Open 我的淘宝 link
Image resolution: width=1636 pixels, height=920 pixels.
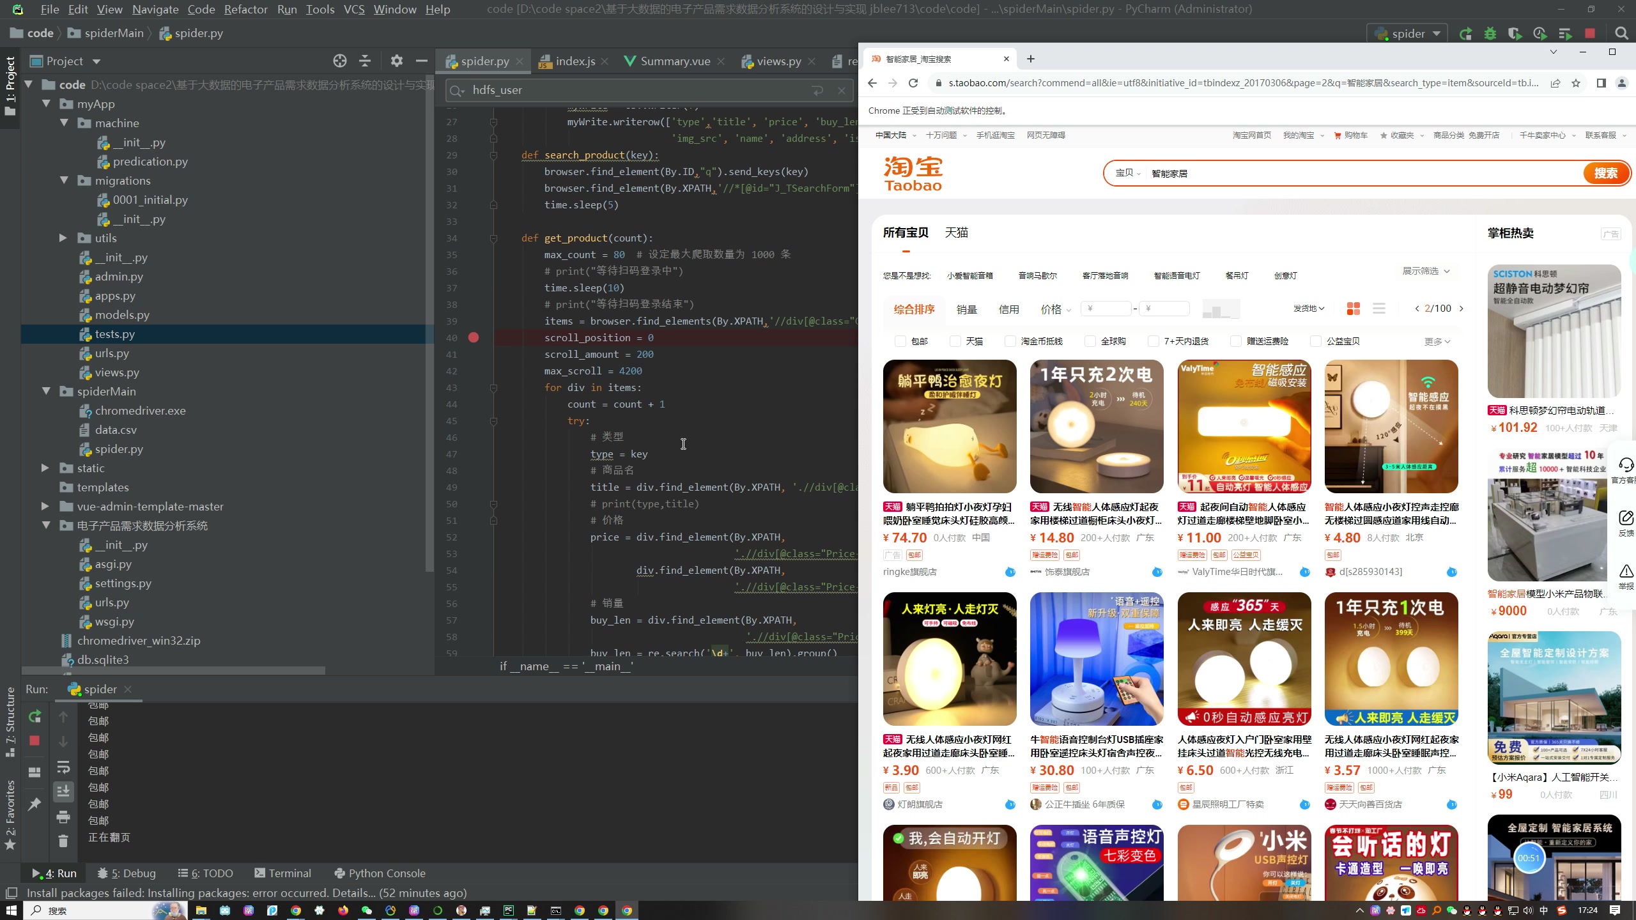click(x=1299, y=135)
